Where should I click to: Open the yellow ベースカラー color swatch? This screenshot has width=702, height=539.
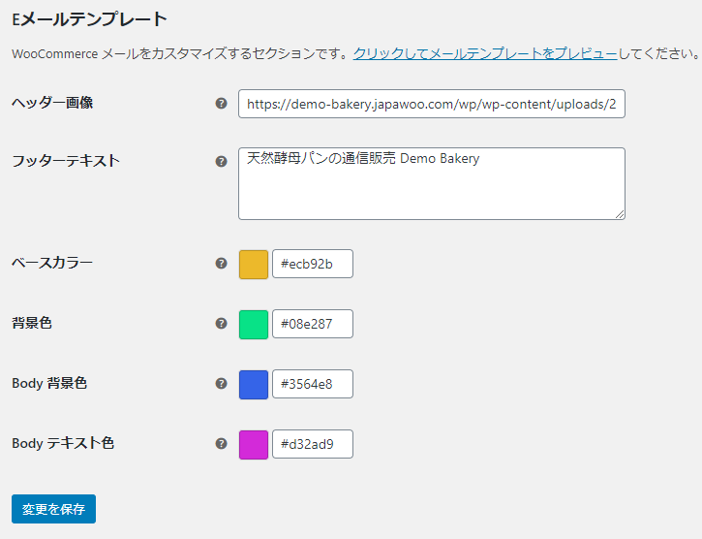pos(254,265)
